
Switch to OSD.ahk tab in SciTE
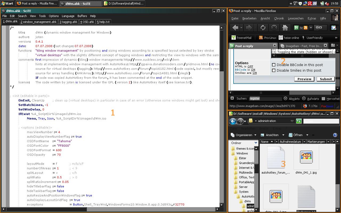pyautogui.click(x=87, y=22)
